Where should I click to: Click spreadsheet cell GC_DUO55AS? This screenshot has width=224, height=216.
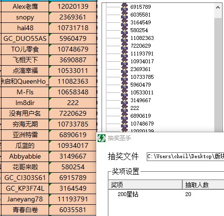[x=25, y=38]
